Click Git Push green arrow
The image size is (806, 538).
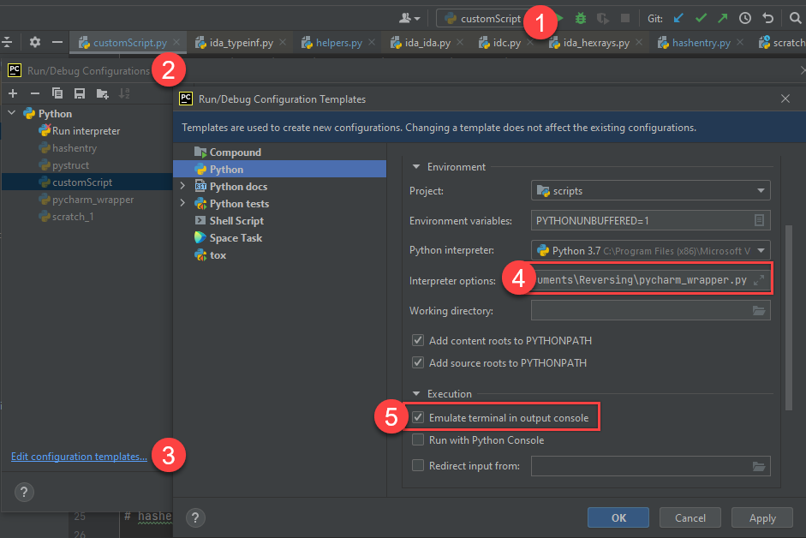723,19
